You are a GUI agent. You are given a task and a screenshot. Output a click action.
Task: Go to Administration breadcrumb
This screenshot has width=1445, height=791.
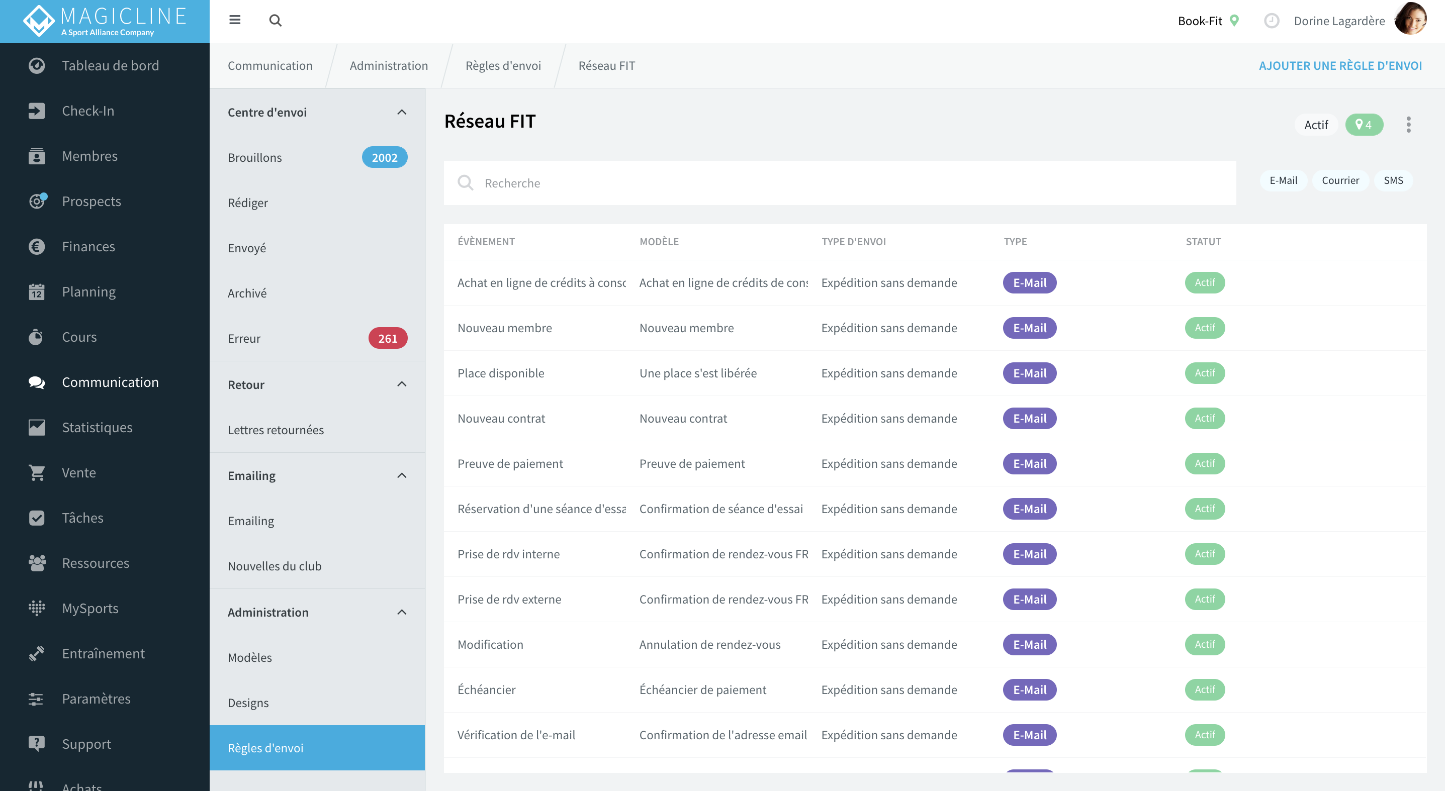(x=389, y=66)
